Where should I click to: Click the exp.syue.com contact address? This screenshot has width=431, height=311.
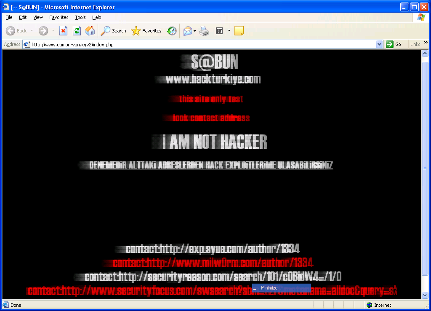(x=213, y=249)
